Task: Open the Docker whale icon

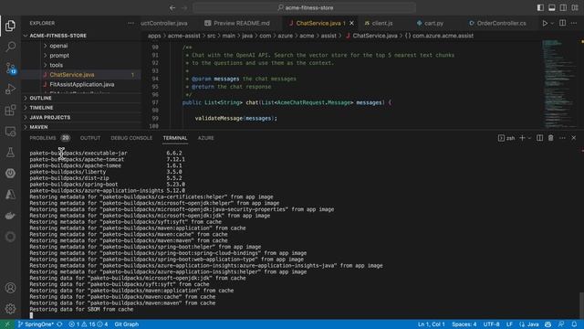Action: click(x=10, y=216)
